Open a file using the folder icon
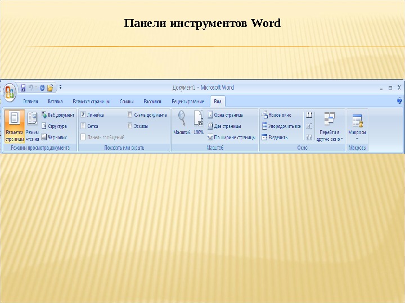The width and height of the screenshot is (405, 303). pos(50,88)
